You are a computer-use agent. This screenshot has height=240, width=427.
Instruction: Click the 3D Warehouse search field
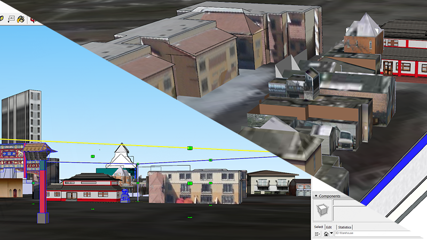coord(368,233)
